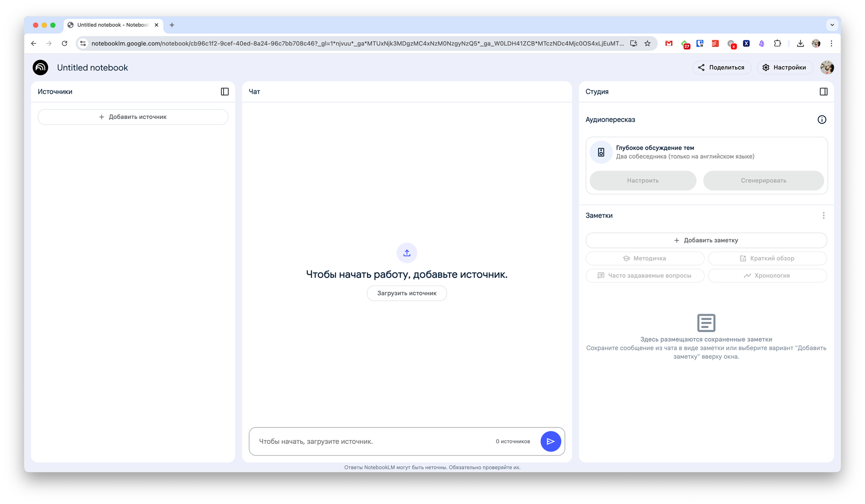Expand the tab search chevron
This screenshot has height=504, width=865.
[832, 25]
